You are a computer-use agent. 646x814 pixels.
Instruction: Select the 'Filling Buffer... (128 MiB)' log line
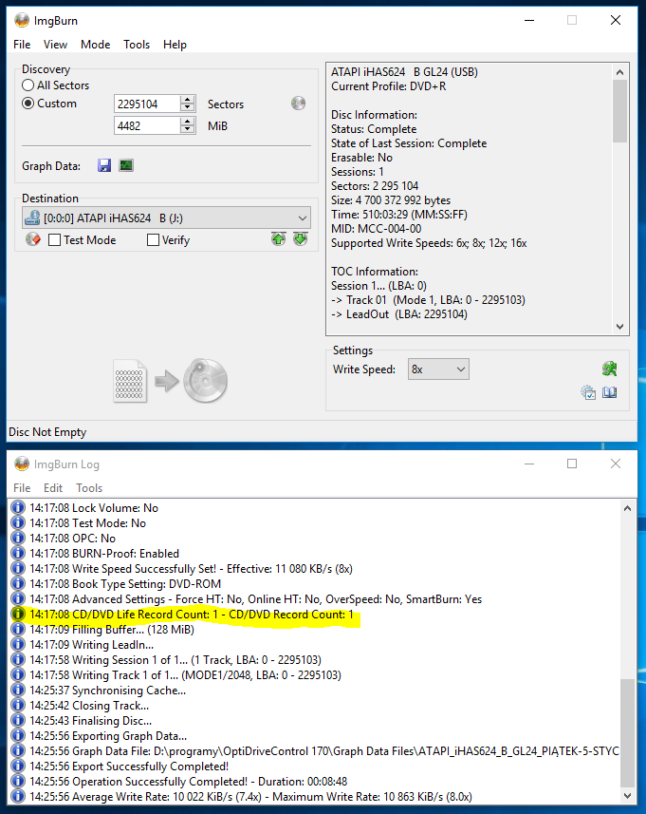pyautogui.click(x=112, y=629)
